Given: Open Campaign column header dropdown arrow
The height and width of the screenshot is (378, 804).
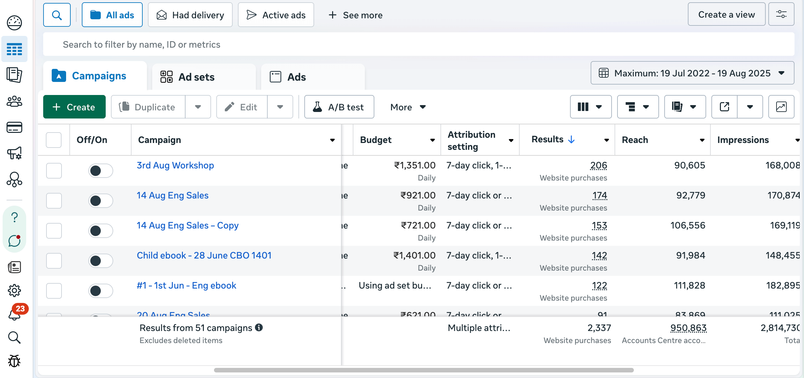Looking at the screenshot, I should pyautogui.click(x=332, y=140).
